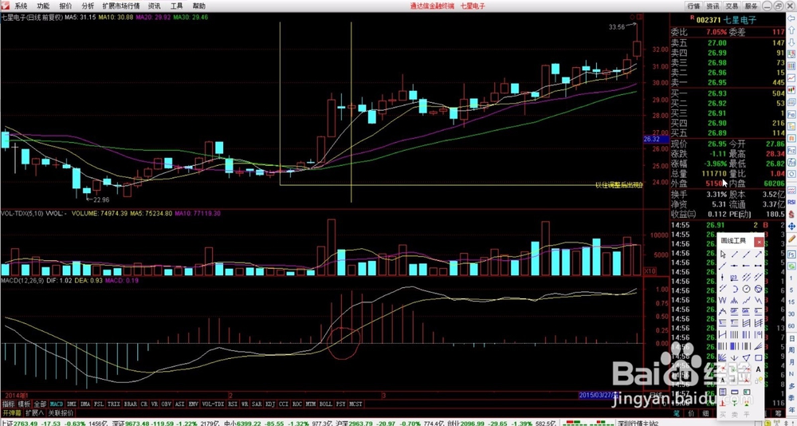Switch to the 模板 tab
The height and width of the screenshot is (426, 797).
(x=25, y=404)
